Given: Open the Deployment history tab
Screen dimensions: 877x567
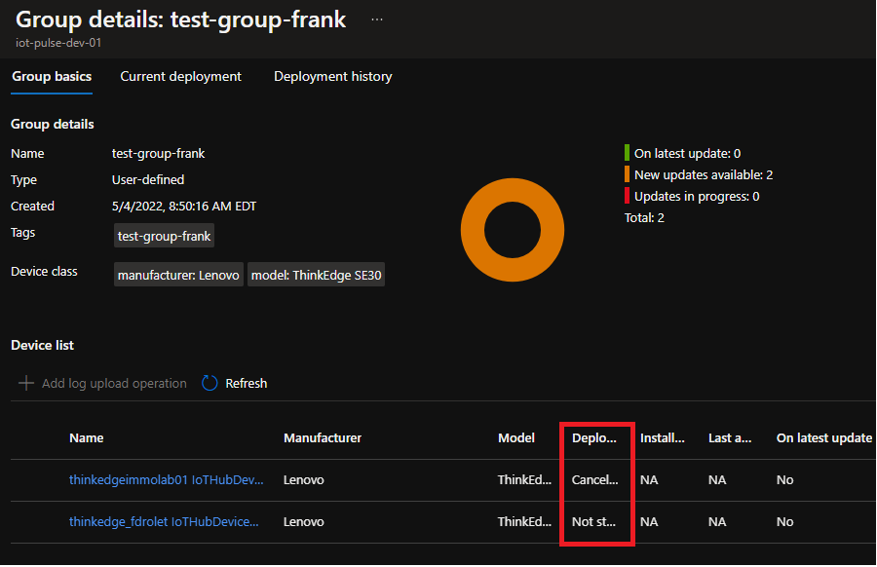Looking at the screenshot, I should coord(332,76).
